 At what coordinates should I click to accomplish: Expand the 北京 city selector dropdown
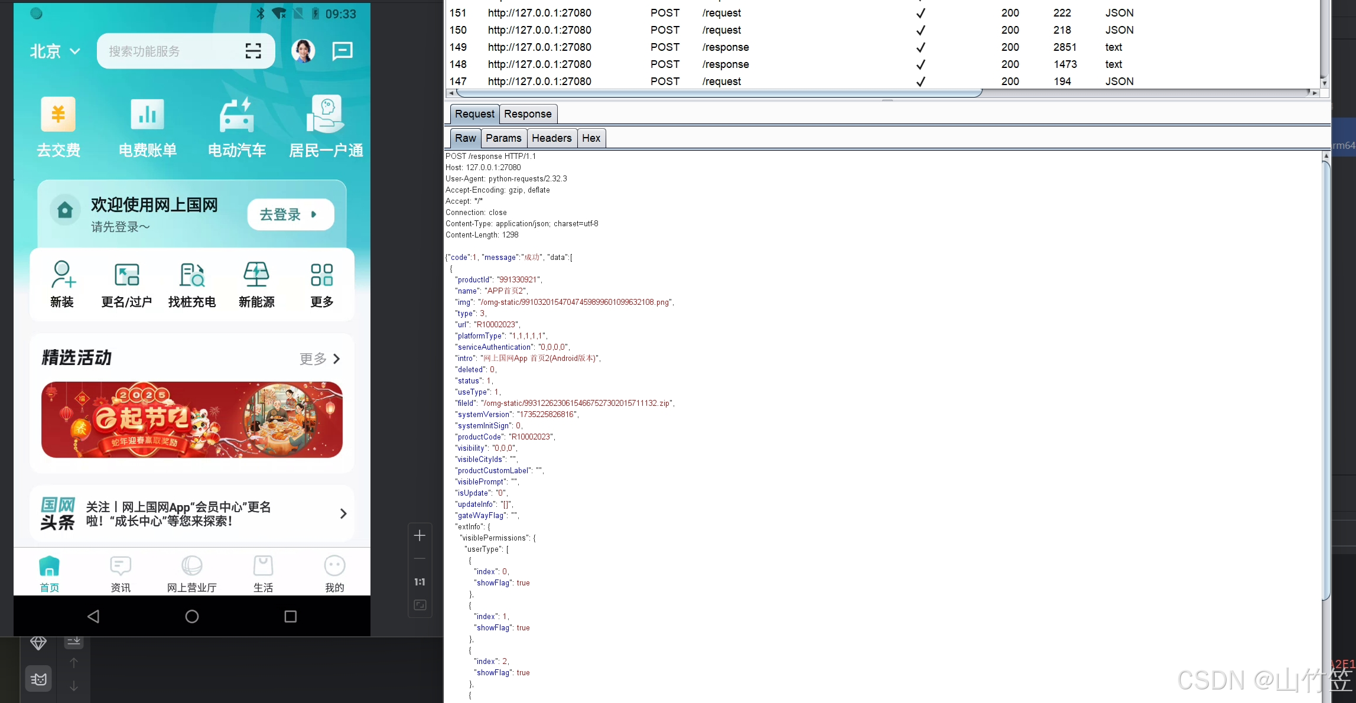[55, 51]
